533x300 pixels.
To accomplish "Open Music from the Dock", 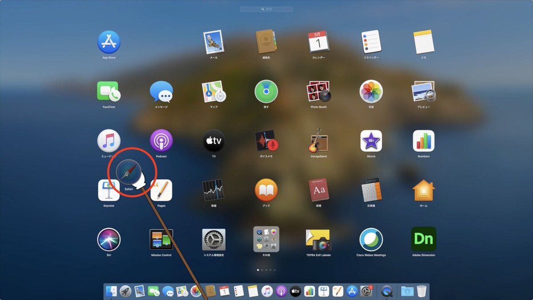I will pyautogui.click(x=266, y=291).
